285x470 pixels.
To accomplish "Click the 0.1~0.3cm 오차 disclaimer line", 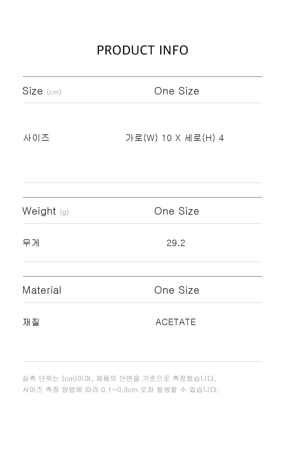I will point(121,390).
